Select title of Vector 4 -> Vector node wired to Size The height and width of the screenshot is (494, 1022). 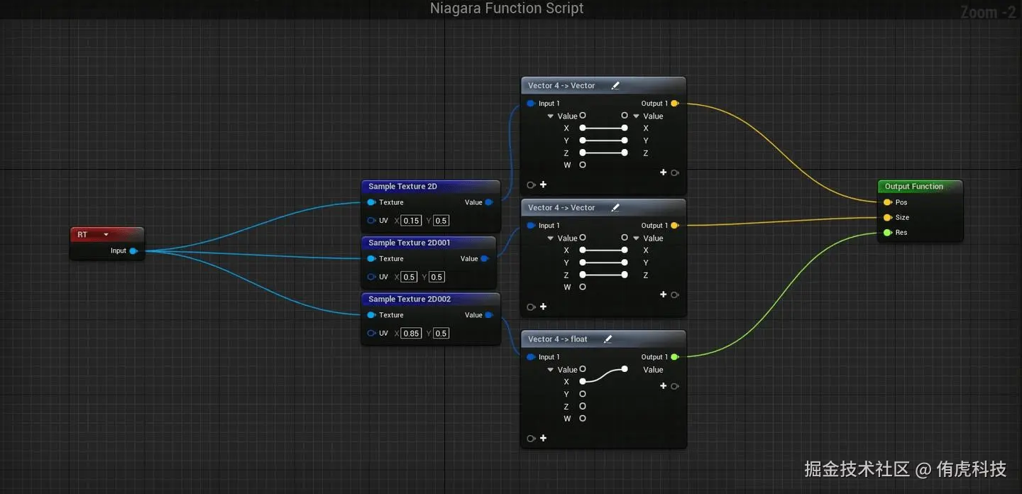(561, 208)
